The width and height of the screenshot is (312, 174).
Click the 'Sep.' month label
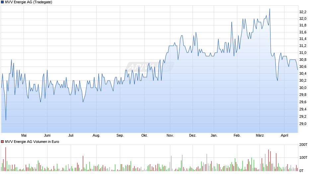[x=120, y=136]
